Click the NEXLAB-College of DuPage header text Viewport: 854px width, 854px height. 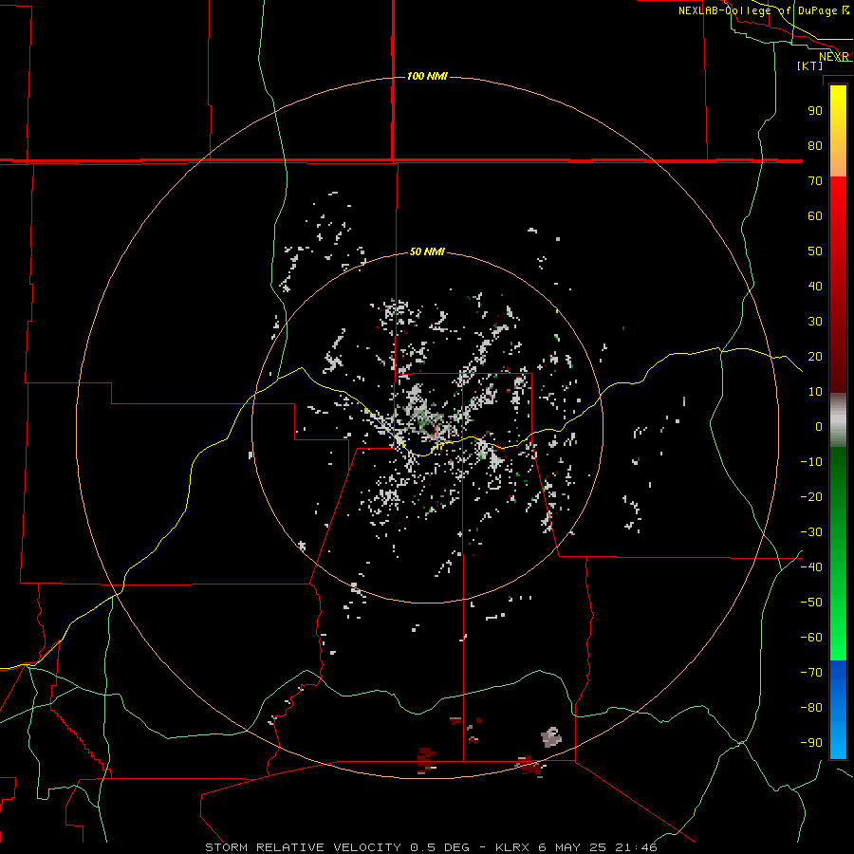click(x=764, y=10)
